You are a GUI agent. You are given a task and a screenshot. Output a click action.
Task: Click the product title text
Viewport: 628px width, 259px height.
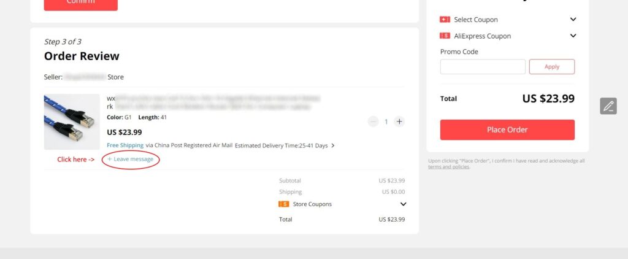tap(213, 102)
